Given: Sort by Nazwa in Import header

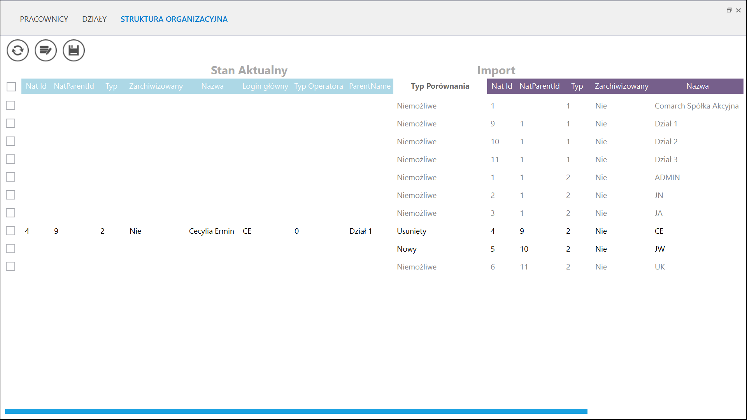Looking at the screenshot, I should coord(698,86).
